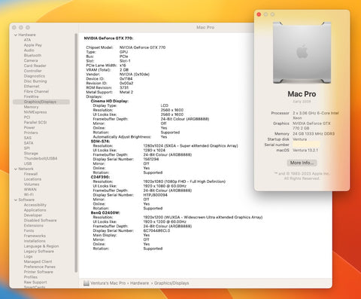
Task: Click Hardware in the bottom path bar
Action: click(x=139, y=283)
